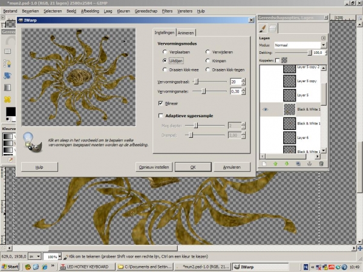
Task: Select the Paths tool in the GIMP toolbox
Action: pos(7,63)
